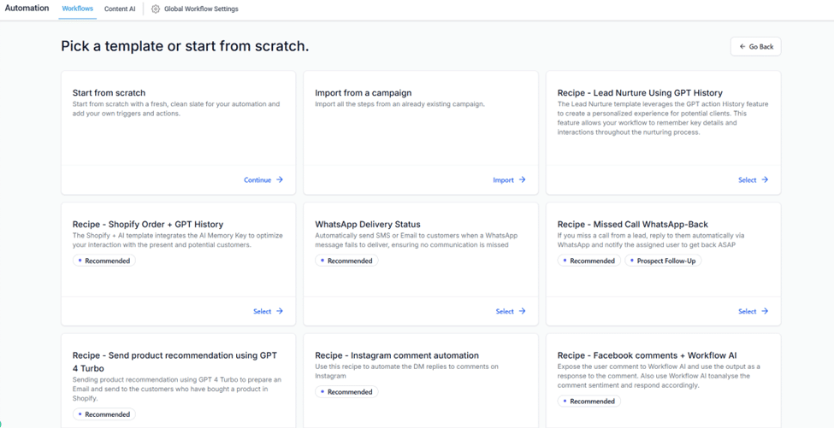Click Recommended tag on Instagram comment automation card

[x=346, y=392]
